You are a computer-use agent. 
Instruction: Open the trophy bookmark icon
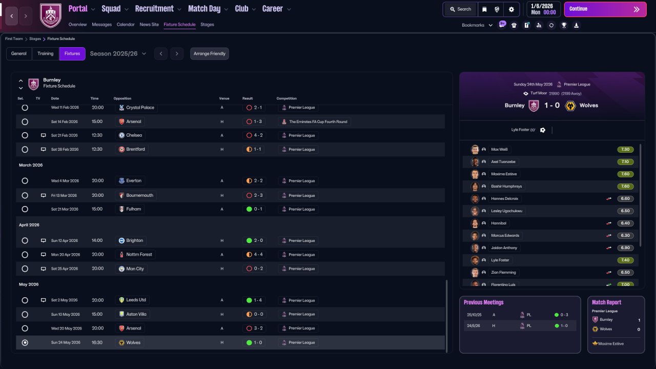564,25
